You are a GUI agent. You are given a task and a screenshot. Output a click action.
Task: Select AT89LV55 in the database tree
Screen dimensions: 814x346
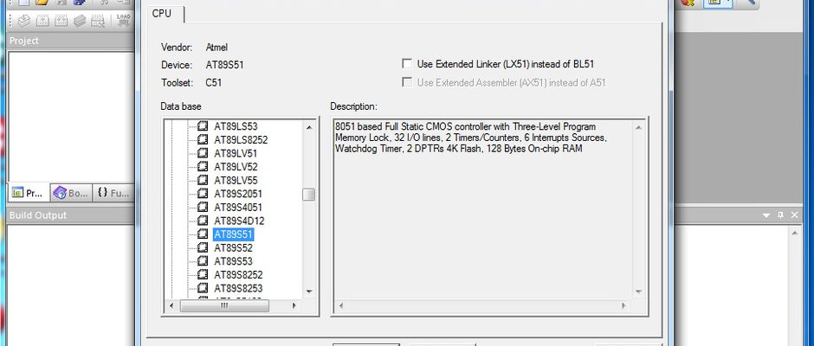[x=236, y=180]
